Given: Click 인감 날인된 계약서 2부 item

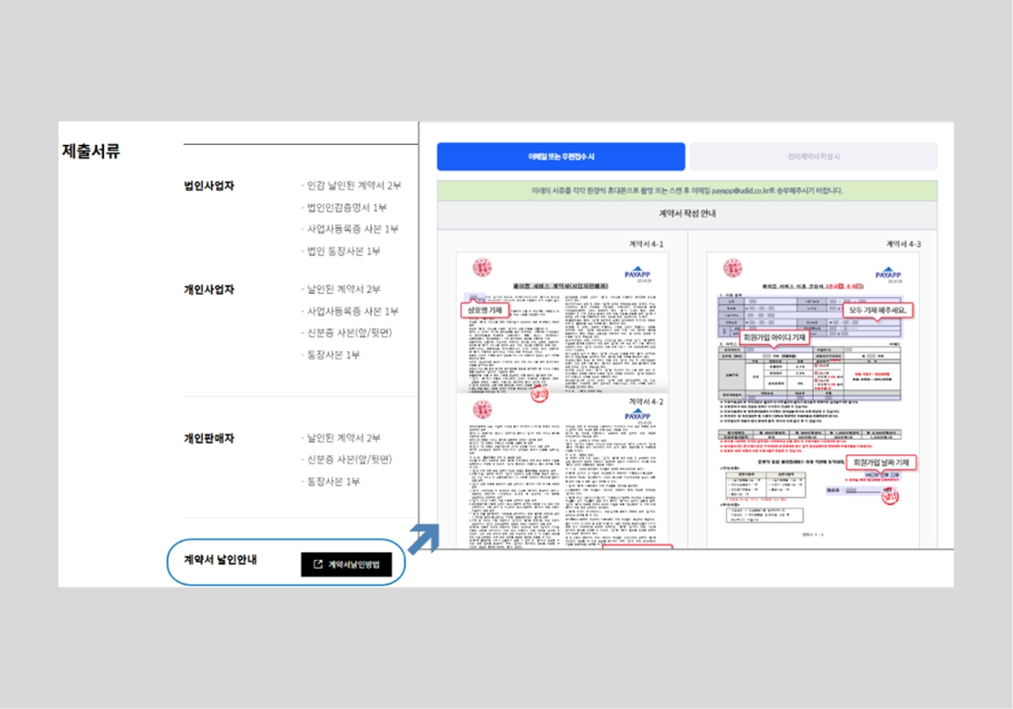Looking at the screenshot, I should (x=352, y=186).
